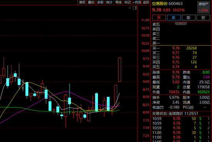Click the 撤 cancel order button
Screen dimensions: 212x142
pyautogui.click(x=188, y=18)
